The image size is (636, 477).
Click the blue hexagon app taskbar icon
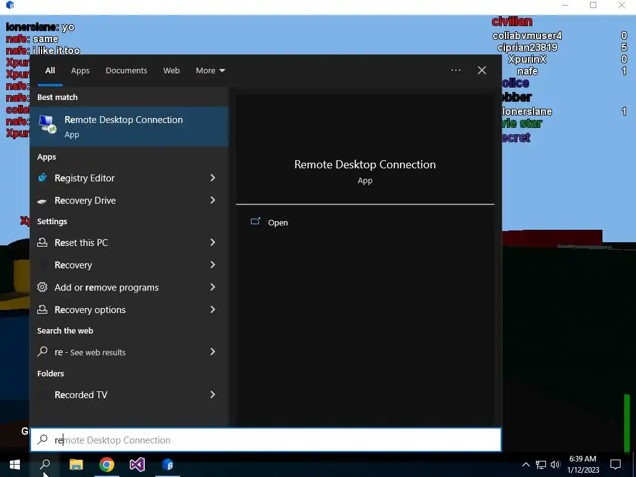pos(168,465)
